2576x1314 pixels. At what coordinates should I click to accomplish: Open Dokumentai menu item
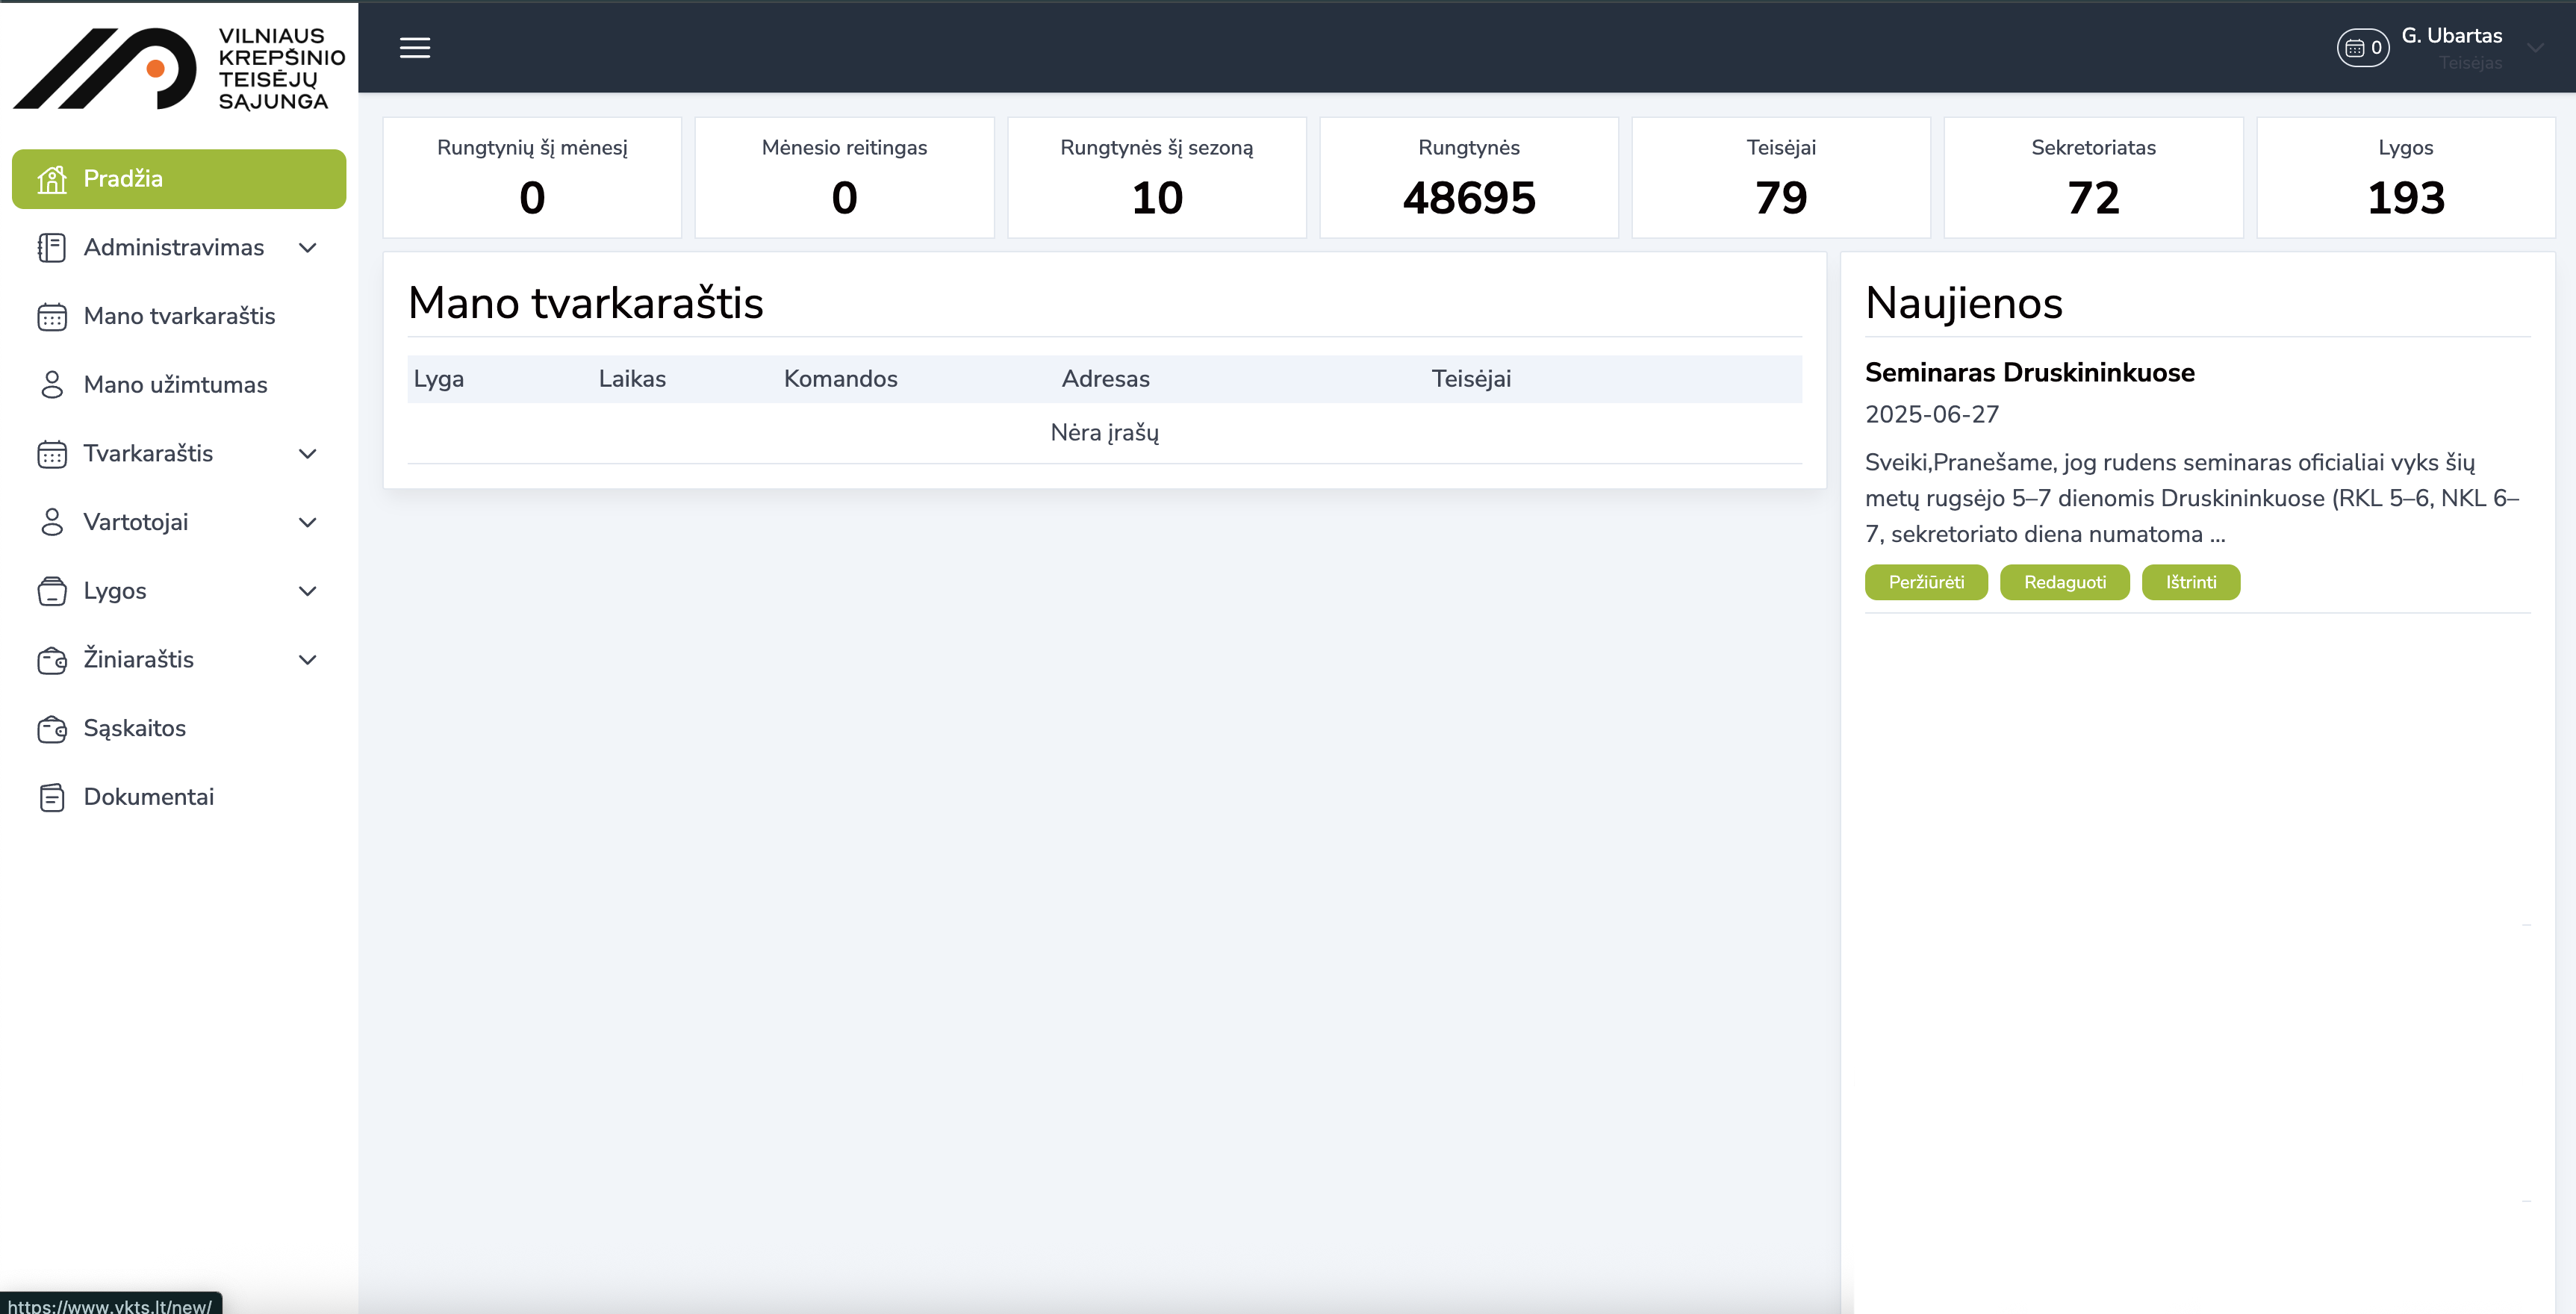[179, 797]
